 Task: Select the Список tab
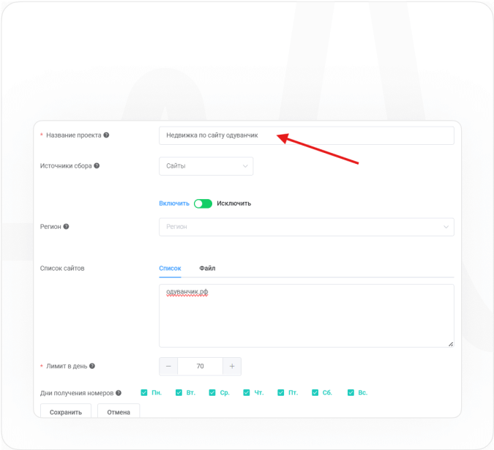[170, 269]
